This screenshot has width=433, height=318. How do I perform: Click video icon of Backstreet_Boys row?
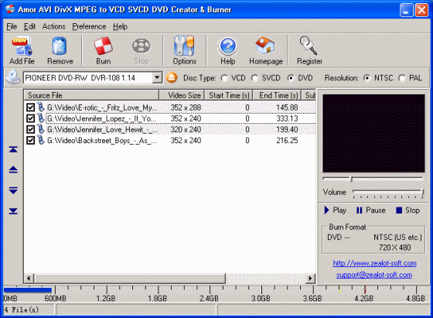(x=41, y=140)
